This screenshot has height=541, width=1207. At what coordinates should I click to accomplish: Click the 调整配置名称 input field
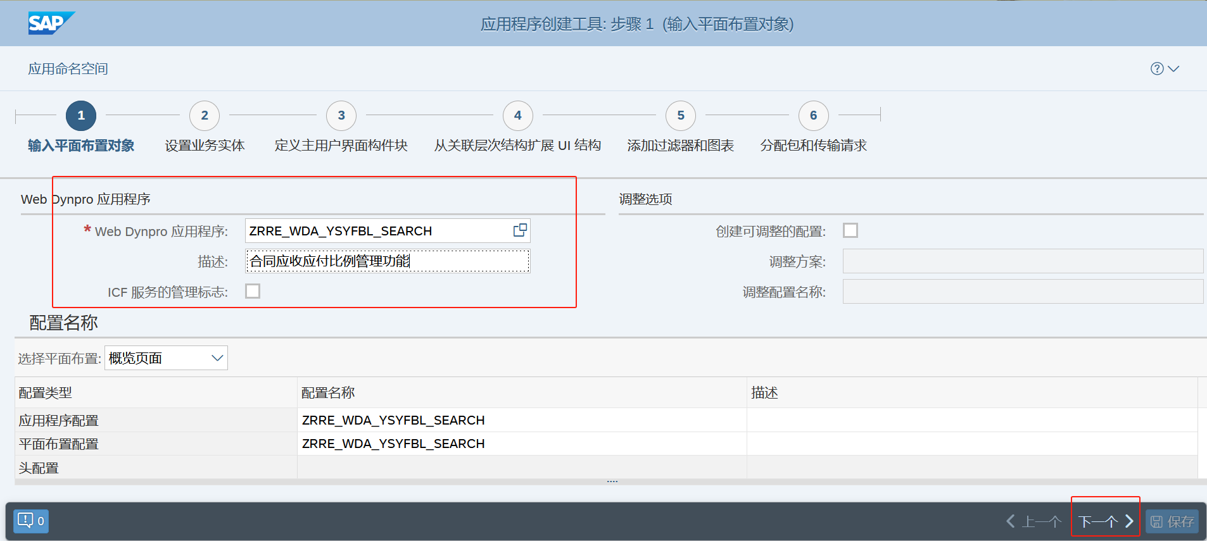coord(1023,292)
